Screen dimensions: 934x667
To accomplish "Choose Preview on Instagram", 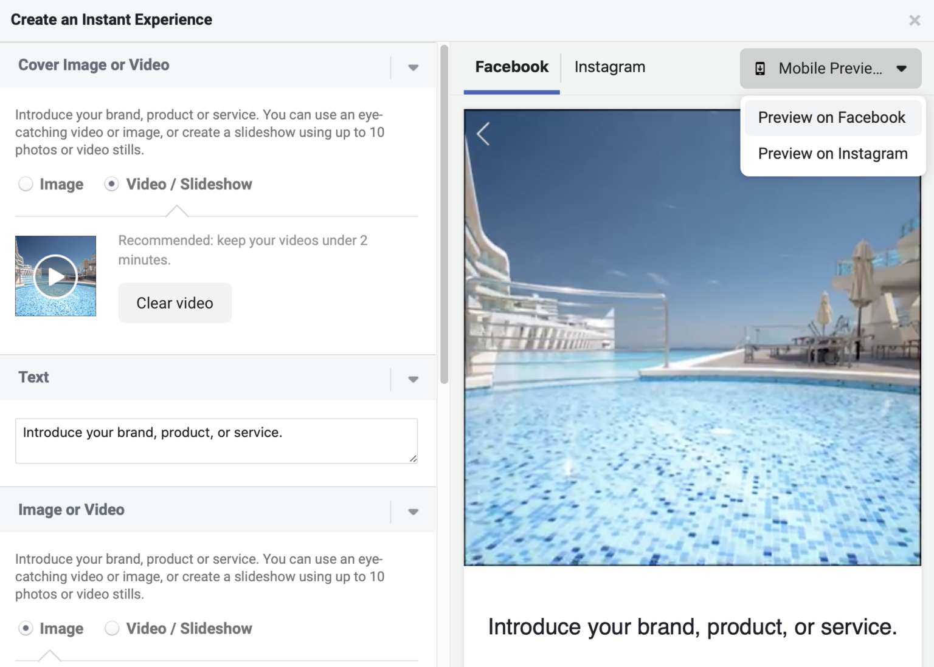I will (x=832, y=154).
